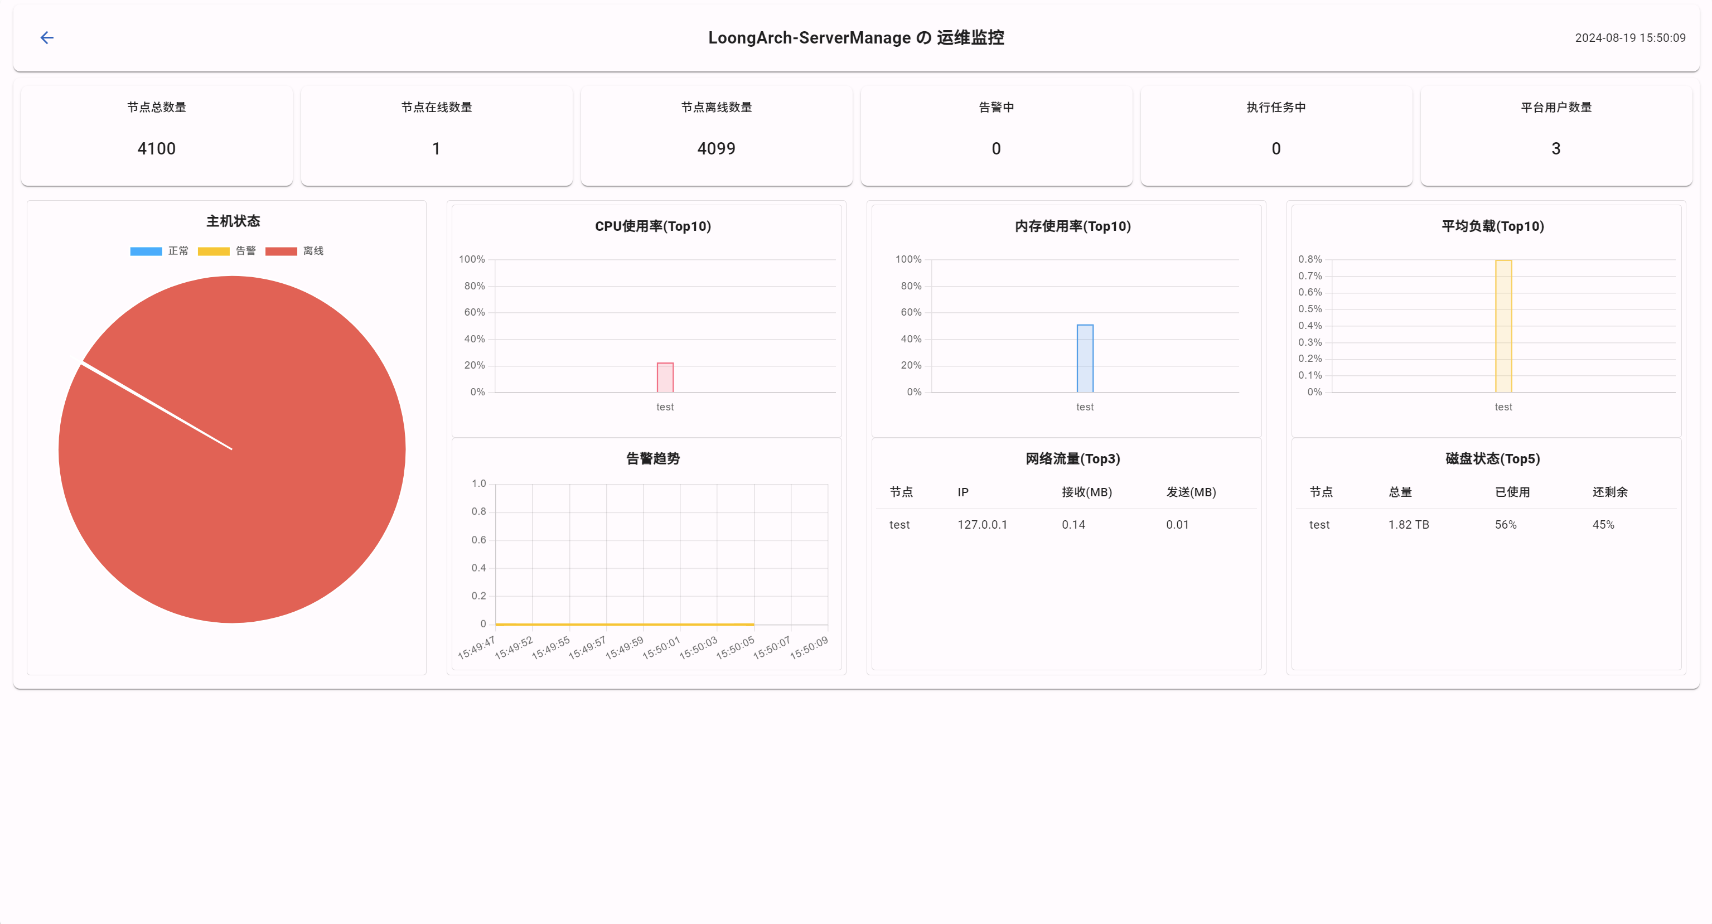
Task: Open the 节点在线数量 card
Action: click(437, 136)
